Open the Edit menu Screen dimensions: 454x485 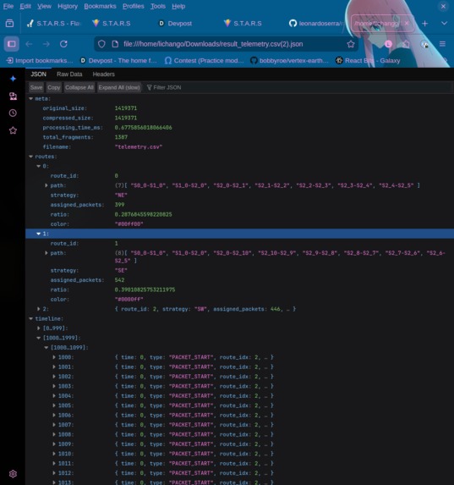pyautogui.click(x=25, y=6)
